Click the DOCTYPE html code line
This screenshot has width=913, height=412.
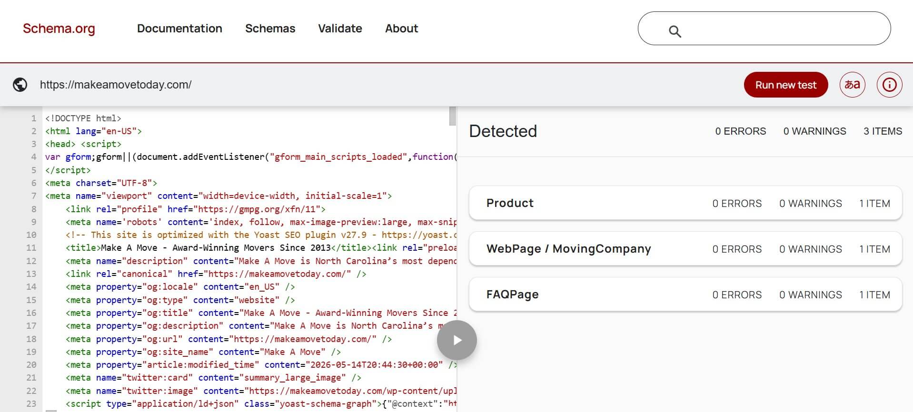click(83, 118)
